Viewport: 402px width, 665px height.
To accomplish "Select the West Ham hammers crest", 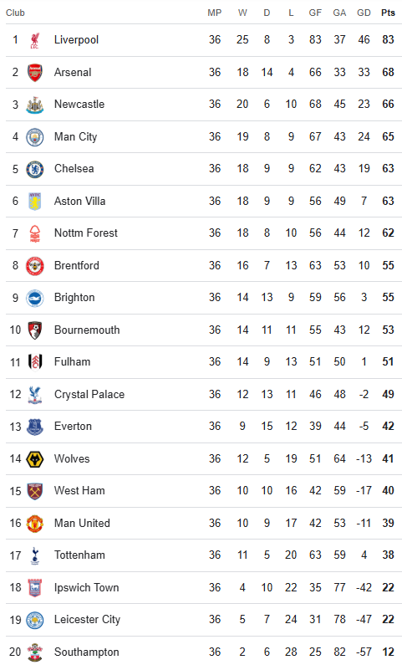I will (x=35, y=491).
